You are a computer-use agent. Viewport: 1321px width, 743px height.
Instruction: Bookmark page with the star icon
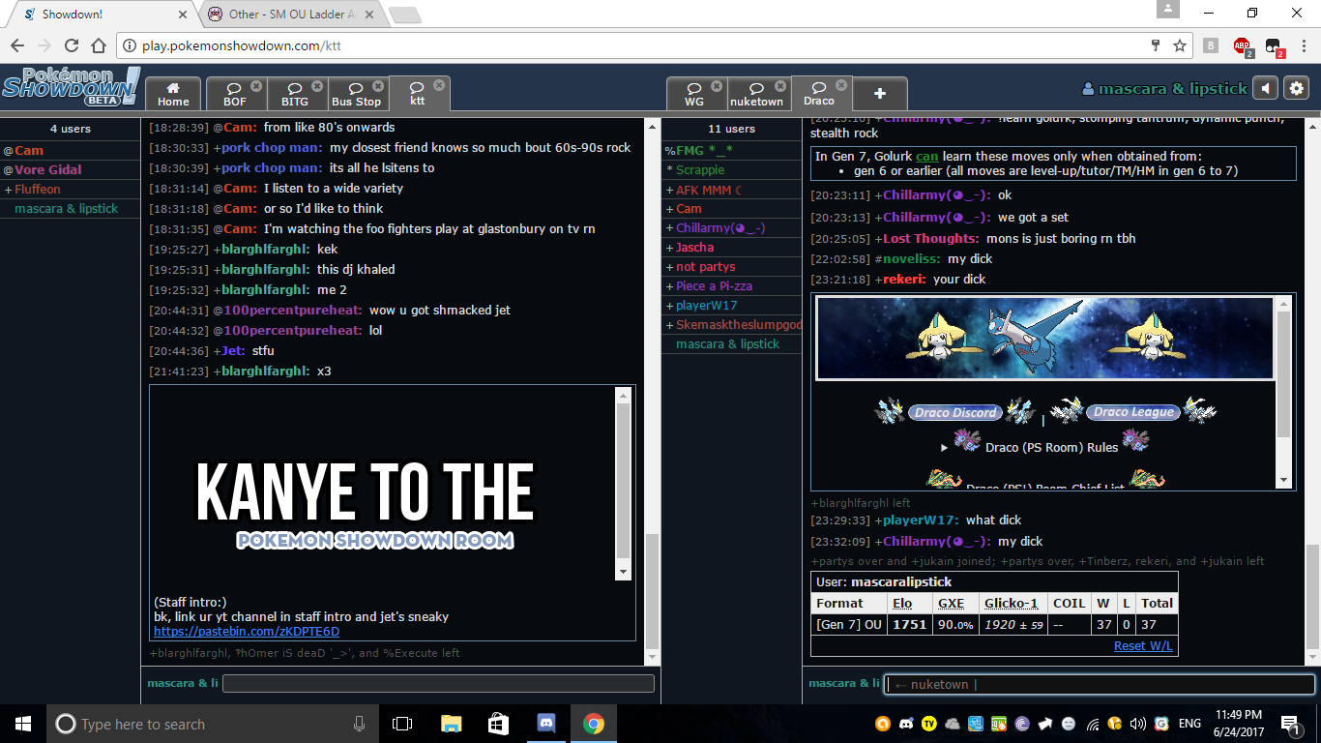(x=1180, y=45)
